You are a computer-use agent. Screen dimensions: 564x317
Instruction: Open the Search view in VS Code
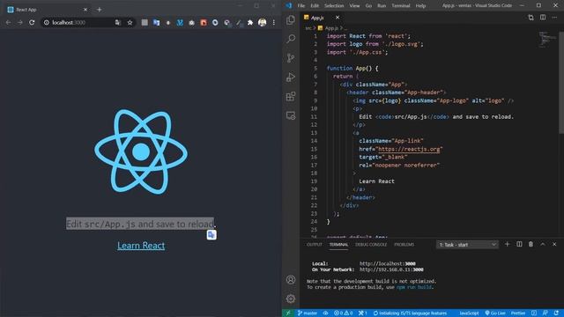pyautogui.click(x=291, y=39)
